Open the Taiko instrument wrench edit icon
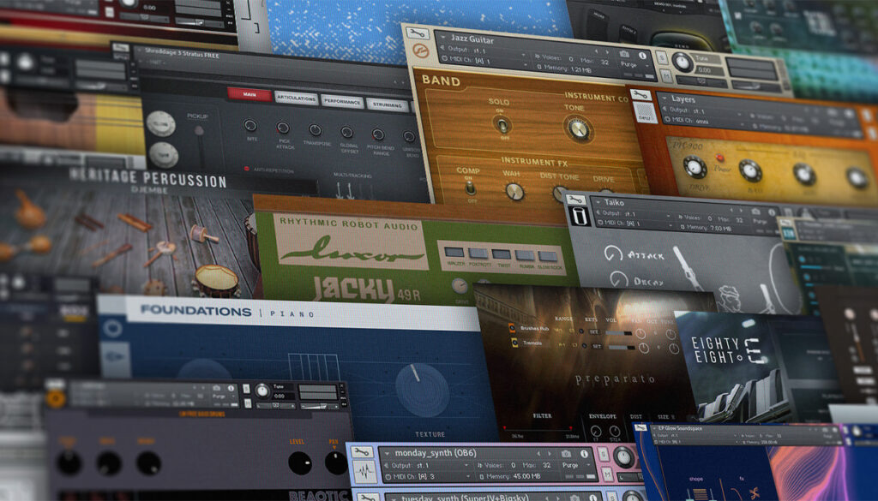 coord(576,199)
